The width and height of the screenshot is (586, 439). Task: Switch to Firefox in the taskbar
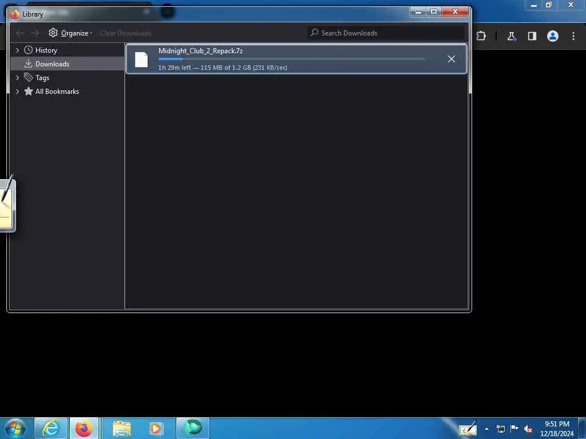(x=84, y=428)
